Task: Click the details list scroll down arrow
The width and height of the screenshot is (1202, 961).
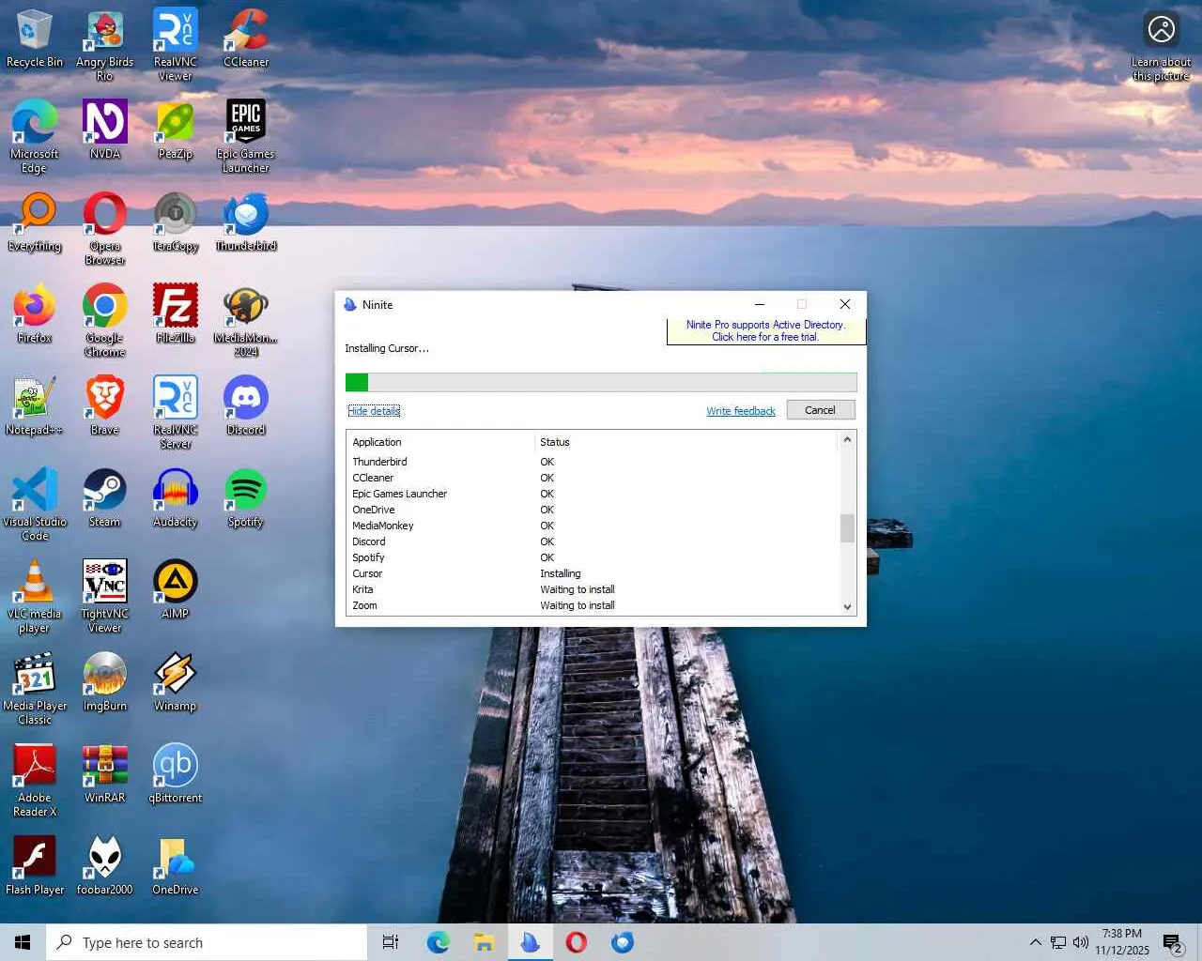Action: pyautogui.click(x=847, y=606)
